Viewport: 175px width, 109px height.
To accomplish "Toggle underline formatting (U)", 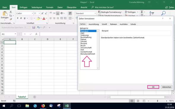I will pos(25,18).
